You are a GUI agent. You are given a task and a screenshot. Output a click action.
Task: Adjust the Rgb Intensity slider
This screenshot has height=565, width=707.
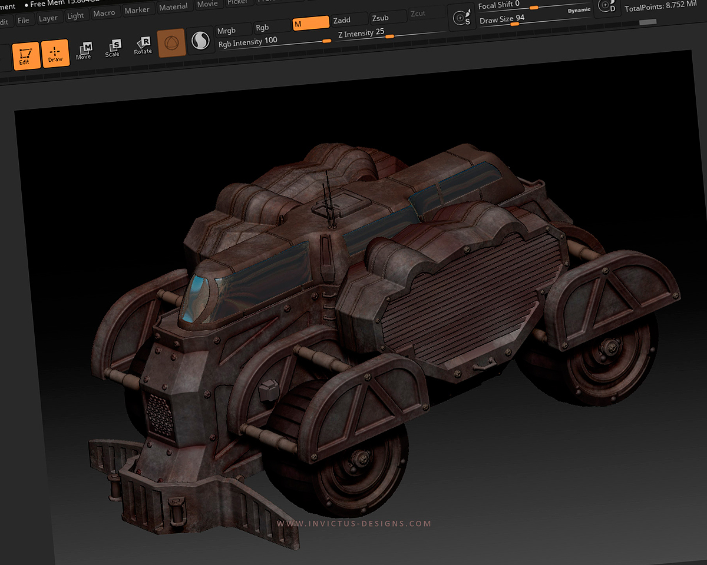(x=275, y=42)
